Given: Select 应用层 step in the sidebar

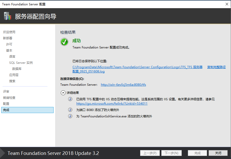Looking at the screenshot, I should coord(14,75).
